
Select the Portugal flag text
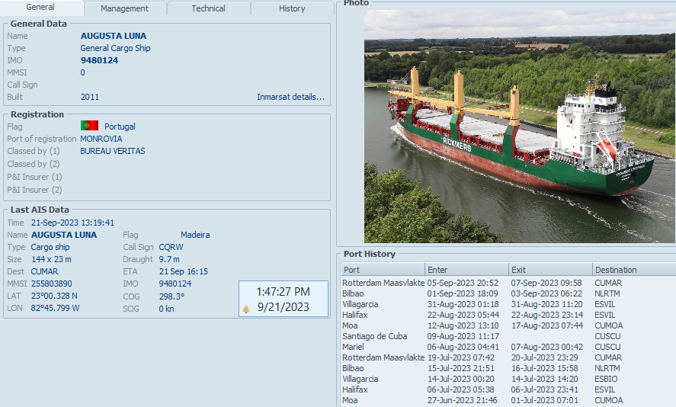(x=120, y=127)
